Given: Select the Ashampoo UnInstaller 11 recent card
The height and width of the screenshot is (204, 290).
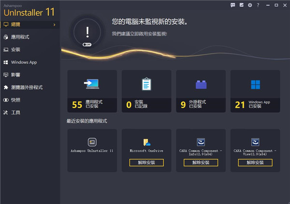Looking at the screenshot, I should 92,151.
